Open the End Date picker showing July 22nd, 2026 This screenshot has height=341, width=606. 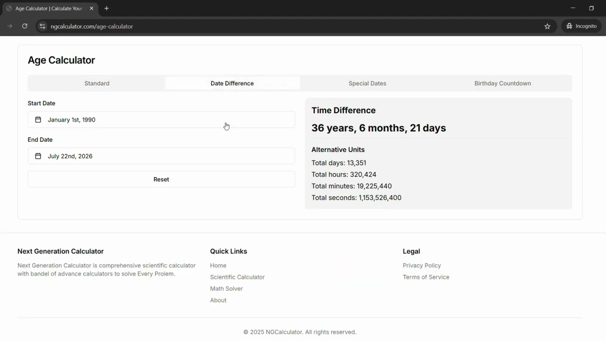tap(161, 156)
